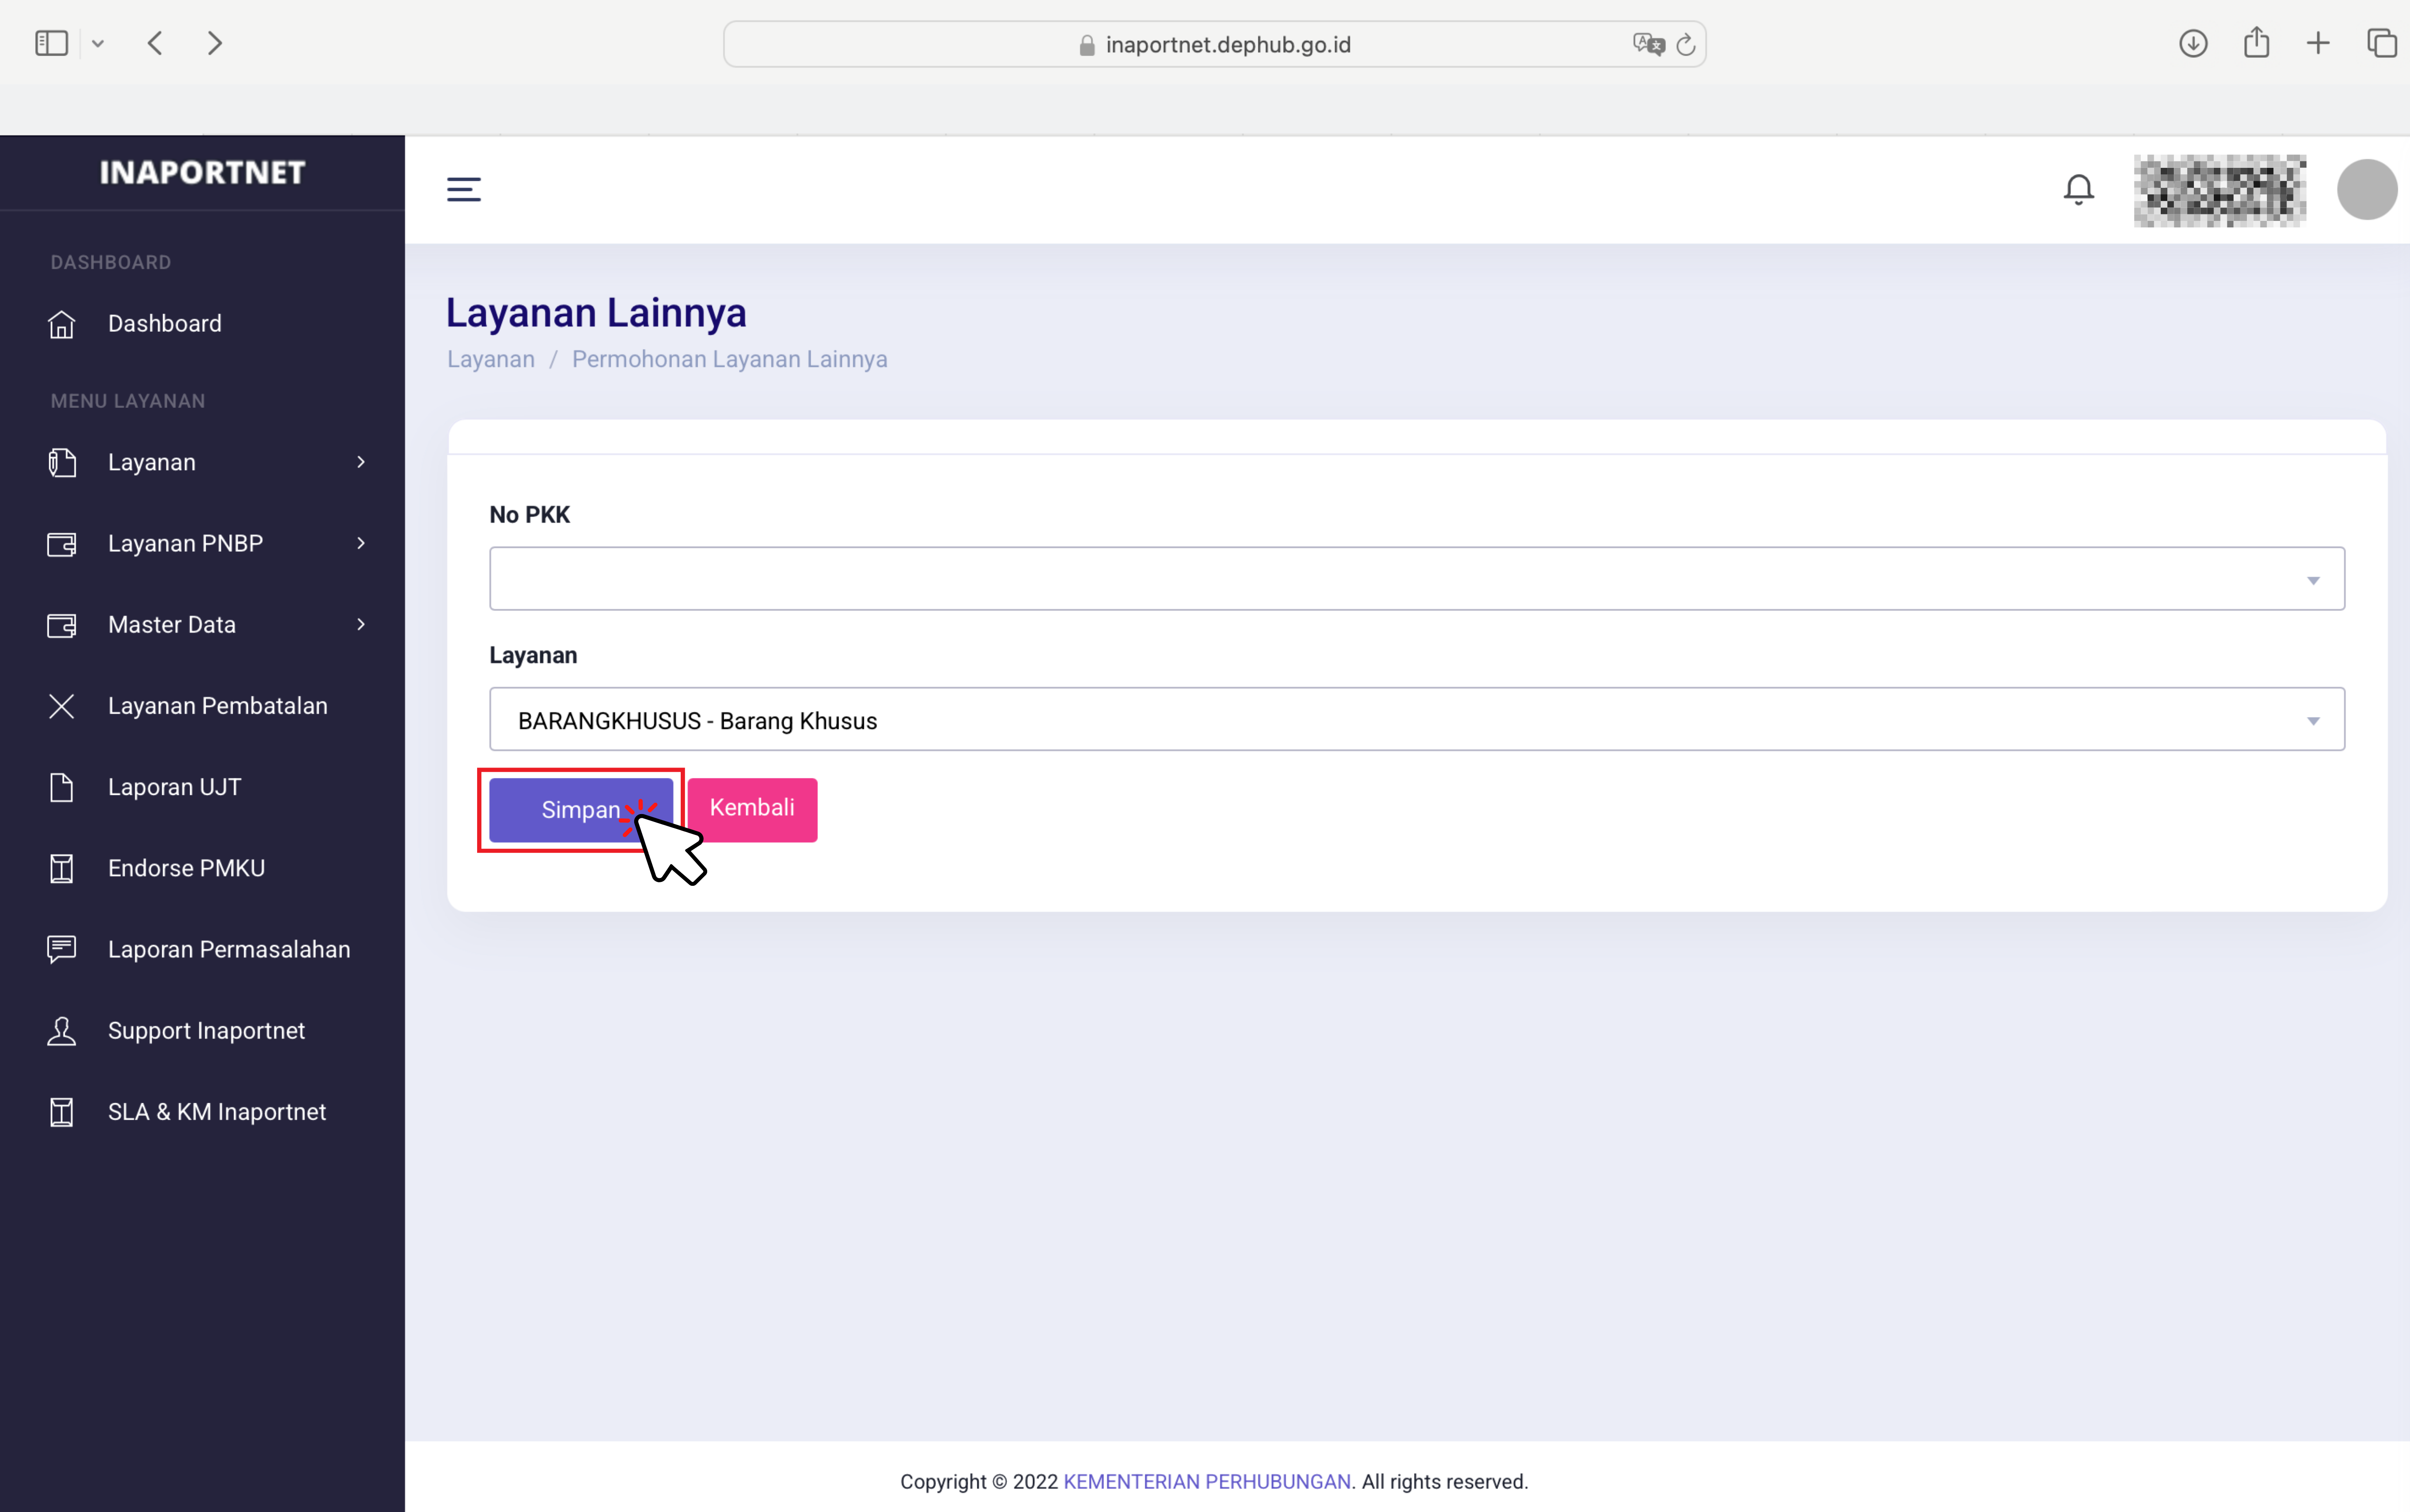
Task: Open the Layanan service dropdown
Action: click(1416, 720)
